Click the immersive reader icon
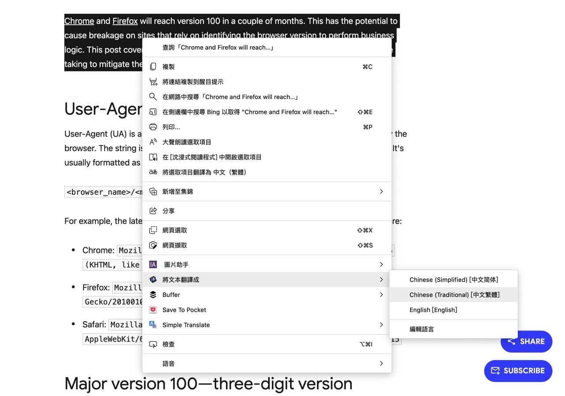 point(153,157)
